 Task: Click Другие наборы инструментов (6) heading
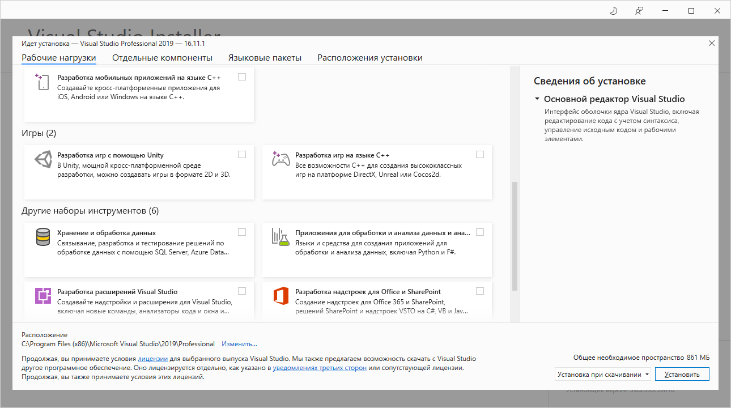click(90, 211)
